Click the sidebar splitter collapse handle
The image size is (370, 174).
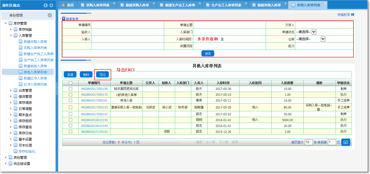(x=57, y=90)
